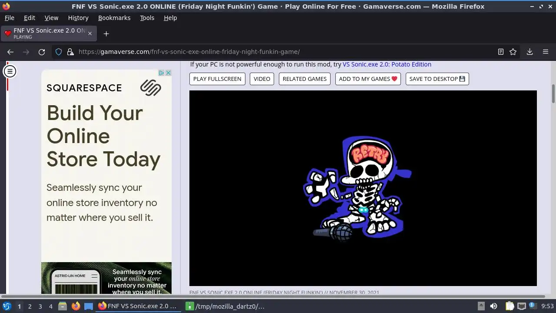Switch to the FNF VS Sonic.exe taskbar window
This screenshot has width=556, height=313.
(139, 306)
